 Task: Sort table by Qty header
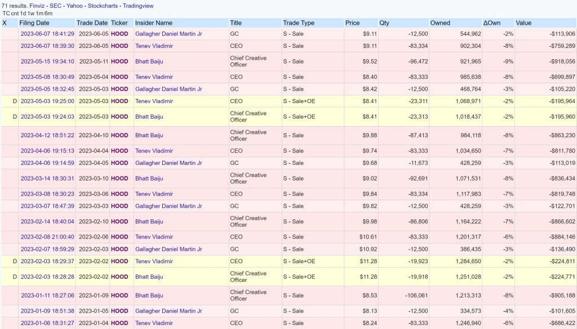click(384, 22)
